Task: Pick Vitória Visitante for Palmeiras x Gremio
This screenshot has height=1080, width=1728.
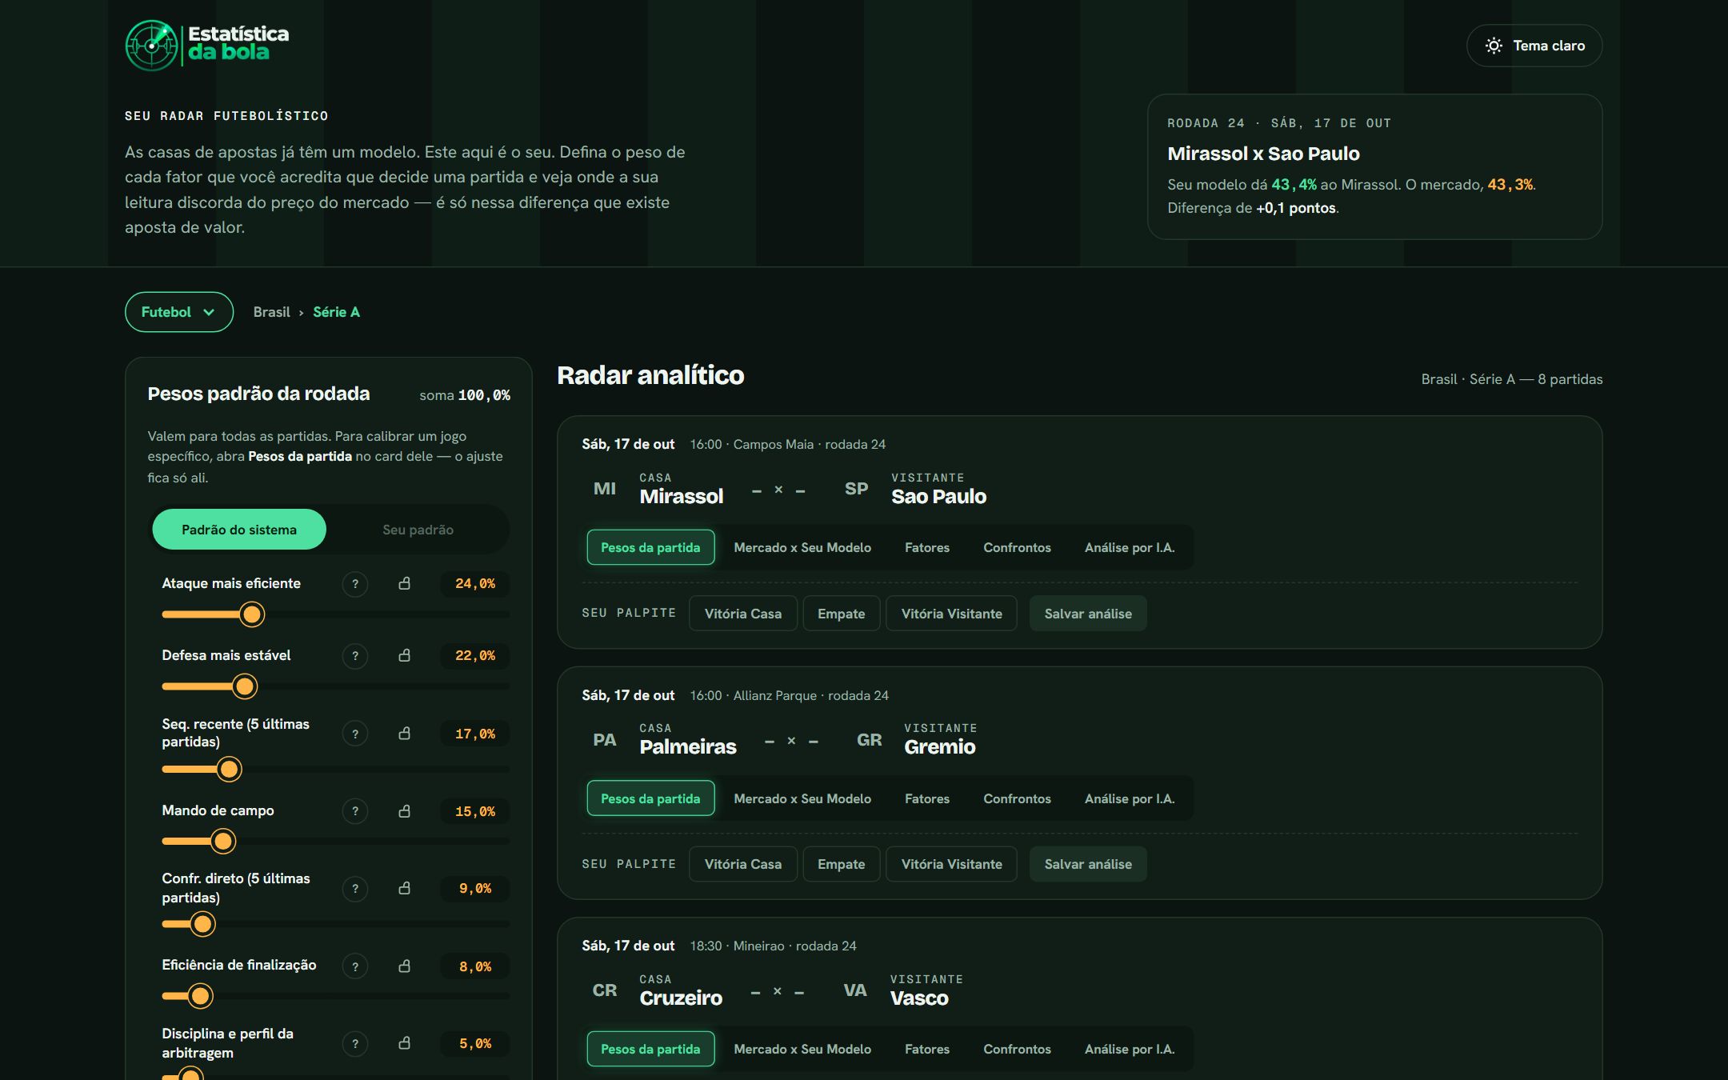Action: tap(951, 864)
